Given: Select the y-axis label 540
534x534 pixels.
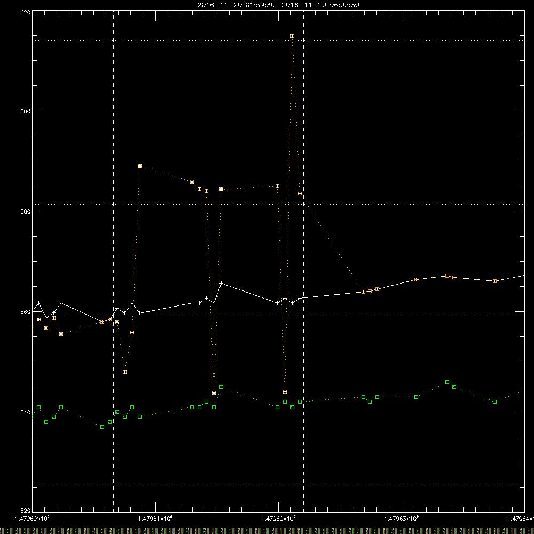Looking at the screenshot, I should [x=26, y=412].
